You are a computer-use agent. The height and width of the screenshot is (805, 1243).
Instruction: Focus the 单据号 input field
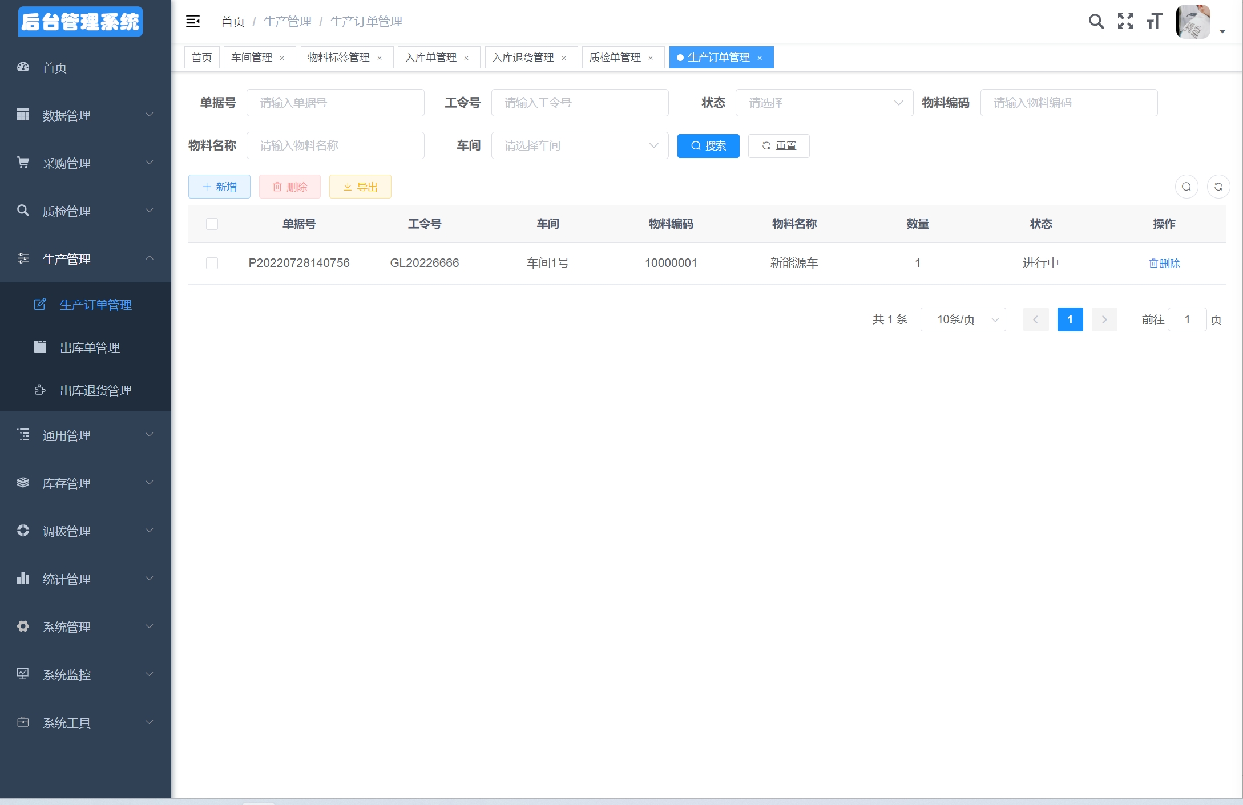335,103
